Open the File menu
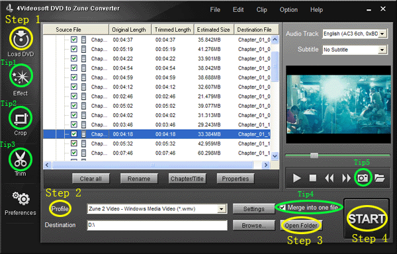Viewport: 397px width, 254px height. pyautogui.click(x=215, y=10)
